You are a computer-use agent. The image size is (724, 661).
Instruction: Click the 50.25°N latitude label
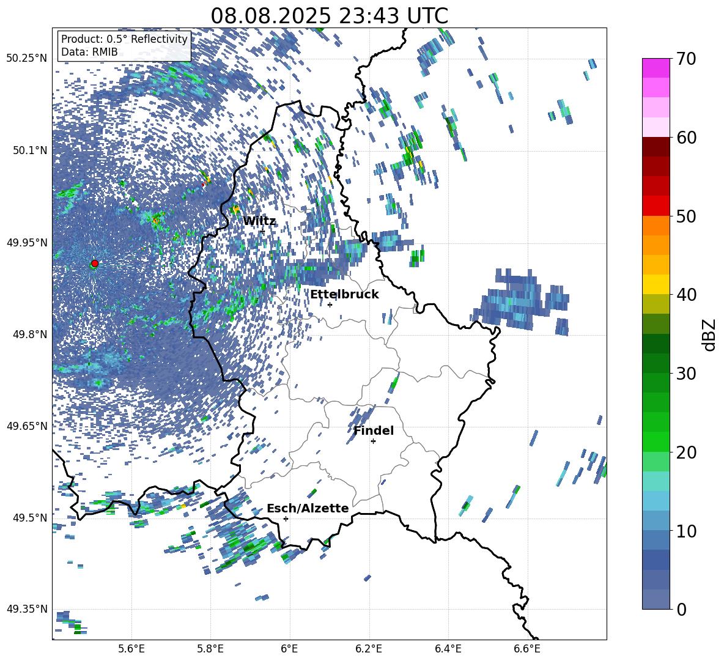pyautogui.click(x=27, y=59)
